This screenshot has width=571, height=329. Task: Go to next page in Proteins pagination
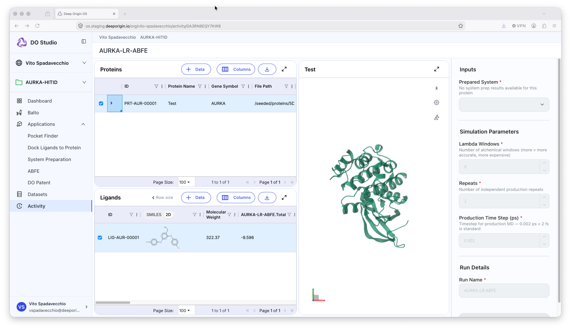285,182
